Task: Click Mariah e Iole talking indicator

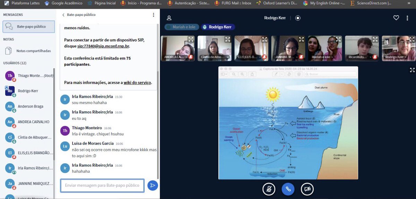Action: point(182,27)
